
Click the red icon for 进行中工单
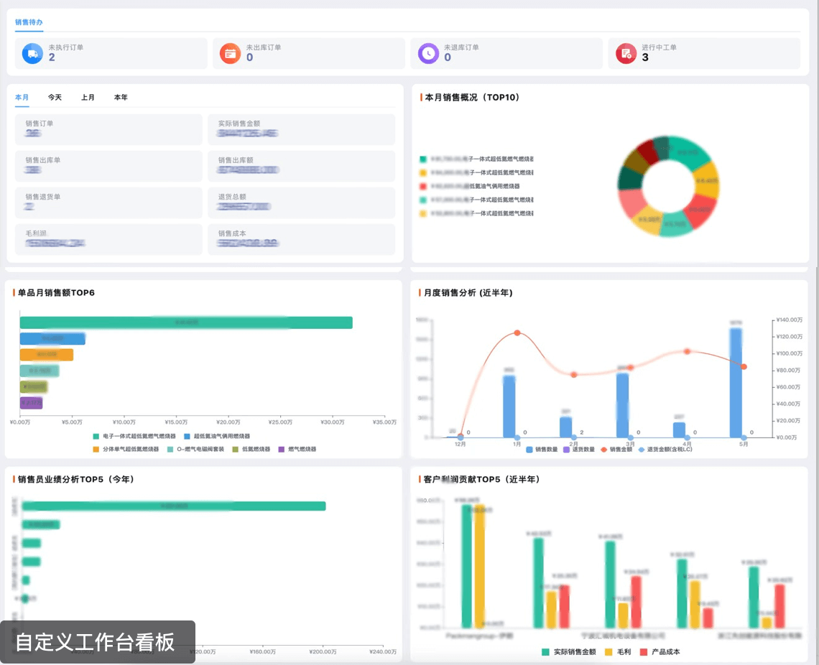click(626, 53)
